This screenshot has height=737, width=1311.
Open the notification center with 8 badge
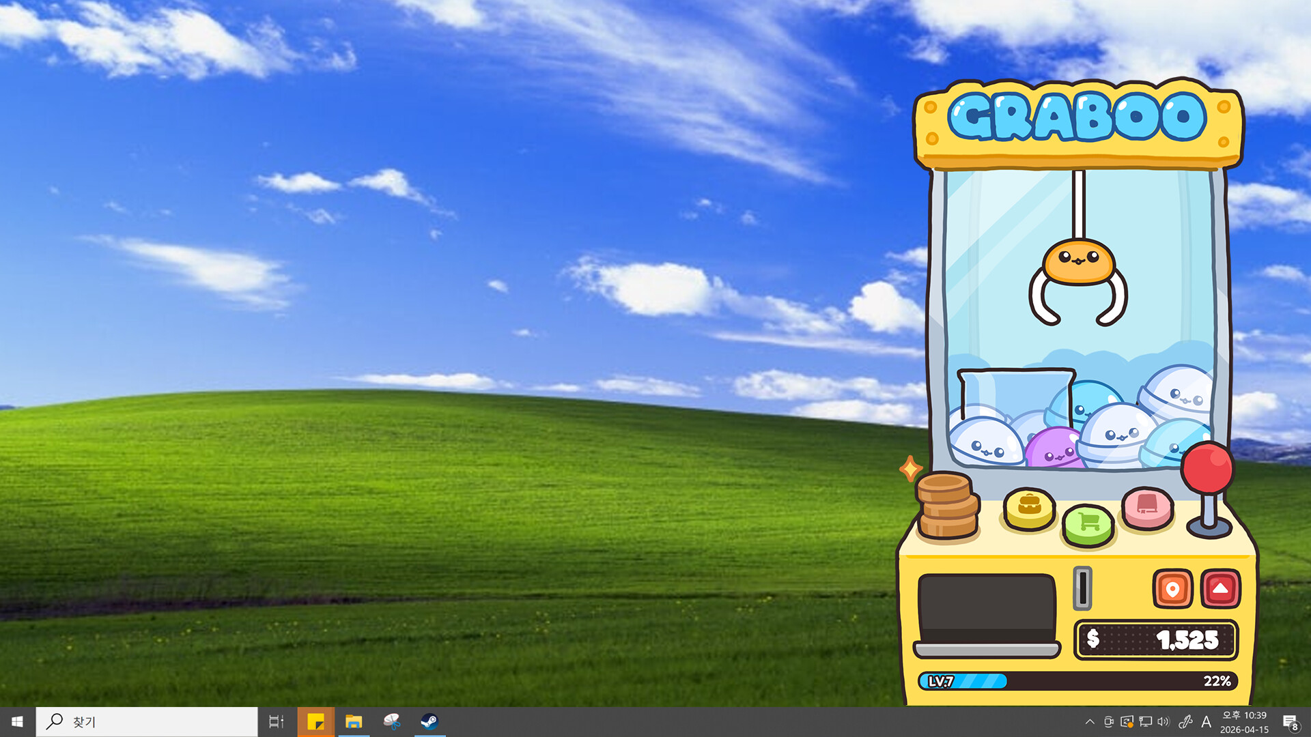click(x=1290, y=721)
